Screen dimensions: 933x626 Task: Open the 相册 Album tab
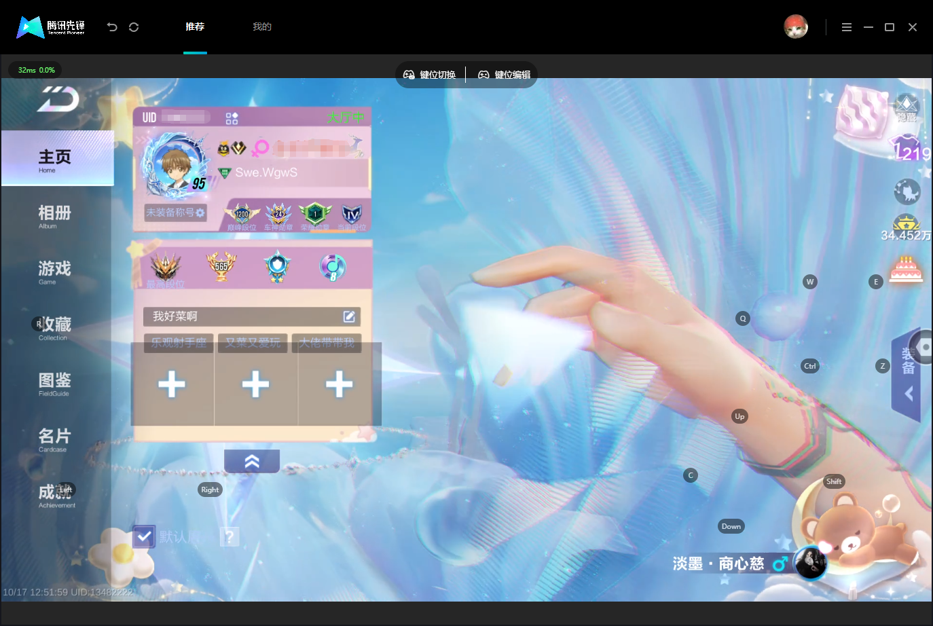(54, 217)
